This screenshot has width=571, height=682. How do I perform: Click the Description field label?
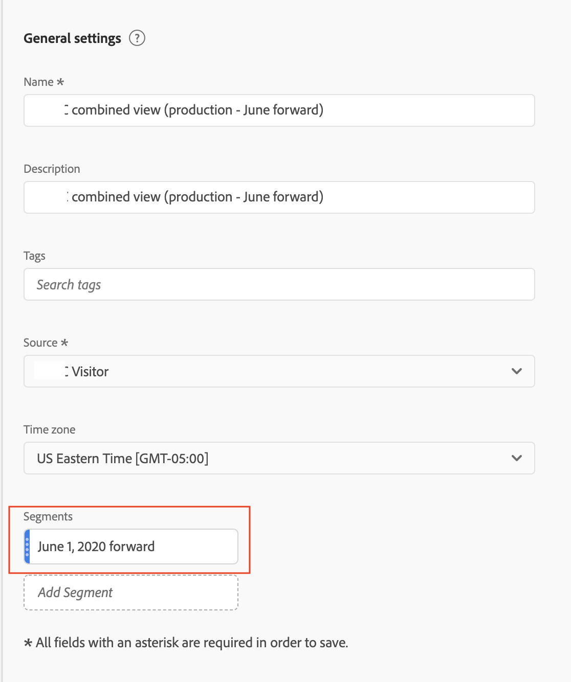tap(52, 169)
